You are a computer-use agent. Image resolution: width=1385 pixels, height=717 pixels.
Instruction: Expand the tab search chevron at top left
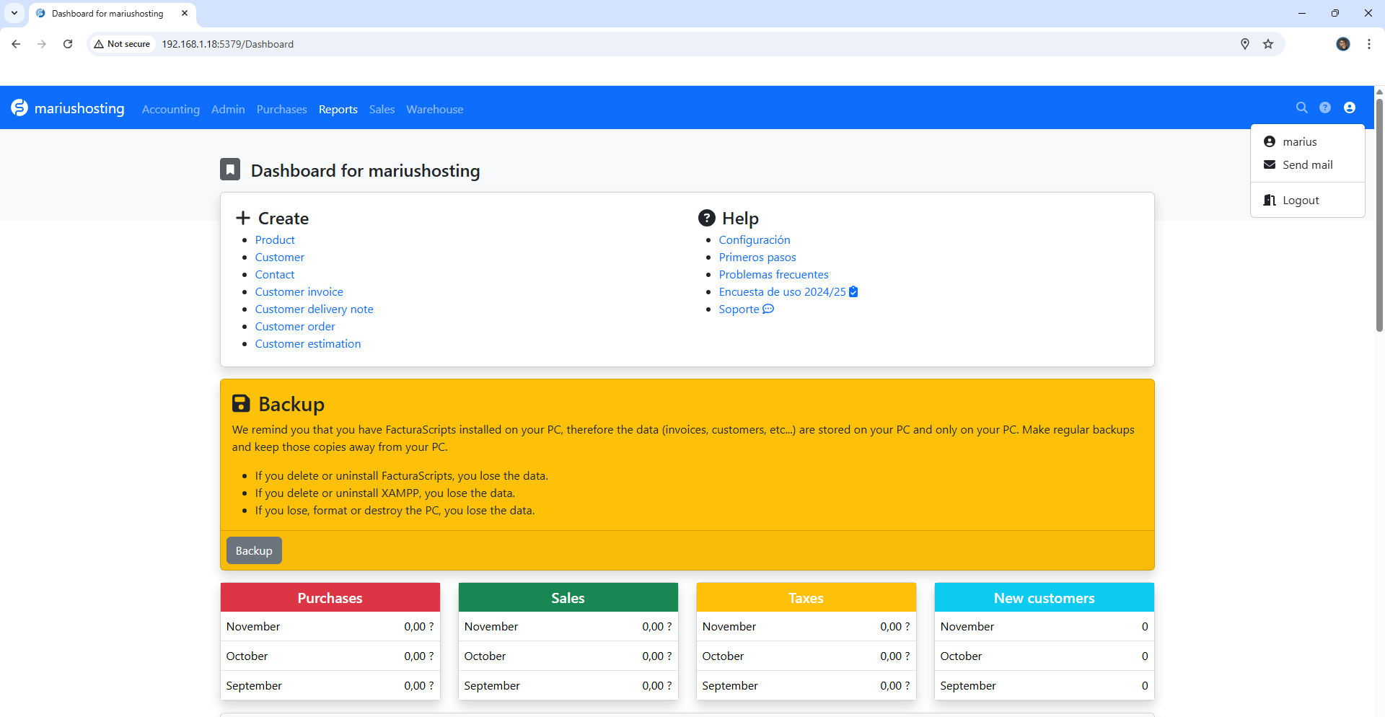tap(14, 13)
